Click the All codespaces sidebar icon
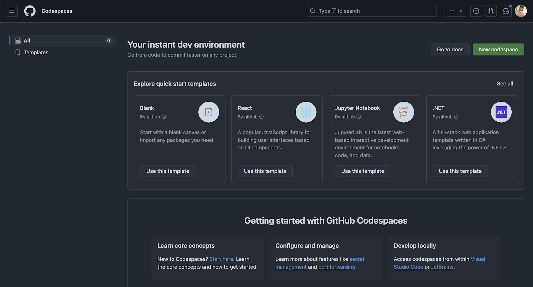533x287 pixels. [18, 41]
